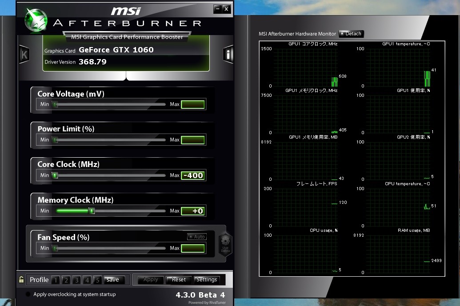Viewport: 460px width, 306px height.
Task: Open User Define fan gear icon
Action: [225, 244]
